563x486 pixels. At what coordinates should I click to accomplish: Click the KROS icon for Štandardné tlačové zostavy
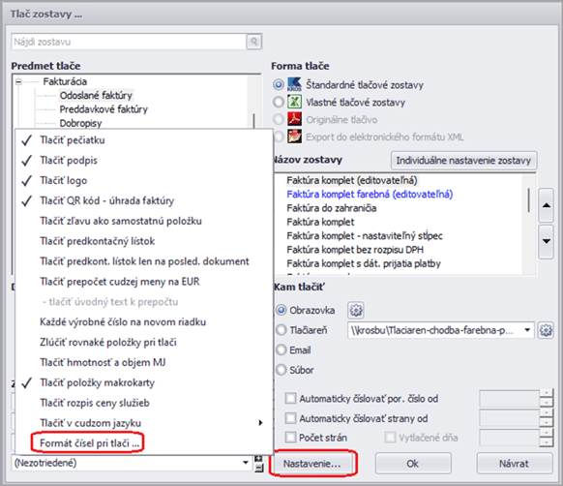coord(294,84)
